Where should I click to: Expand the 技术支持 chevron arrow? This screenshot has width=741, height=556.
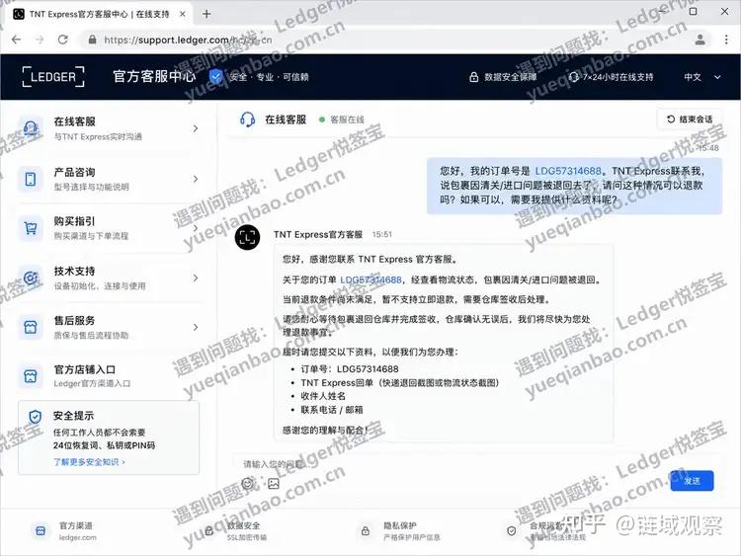tap(196, 278)
